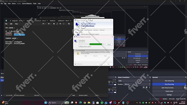Image resolution: width=187 pixels, height=105 pixels.
Task: Open transition properties three-dot menu
Action: coord(149,87)
